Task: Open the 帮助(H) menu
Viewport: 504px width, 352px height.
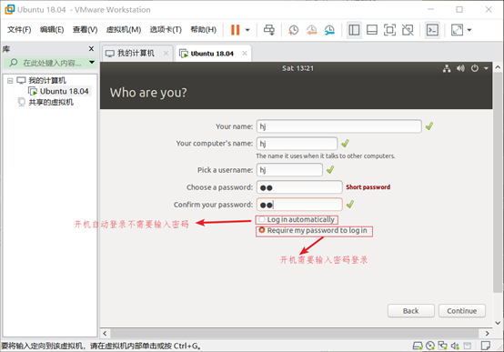Action: (x=203, y=30)
